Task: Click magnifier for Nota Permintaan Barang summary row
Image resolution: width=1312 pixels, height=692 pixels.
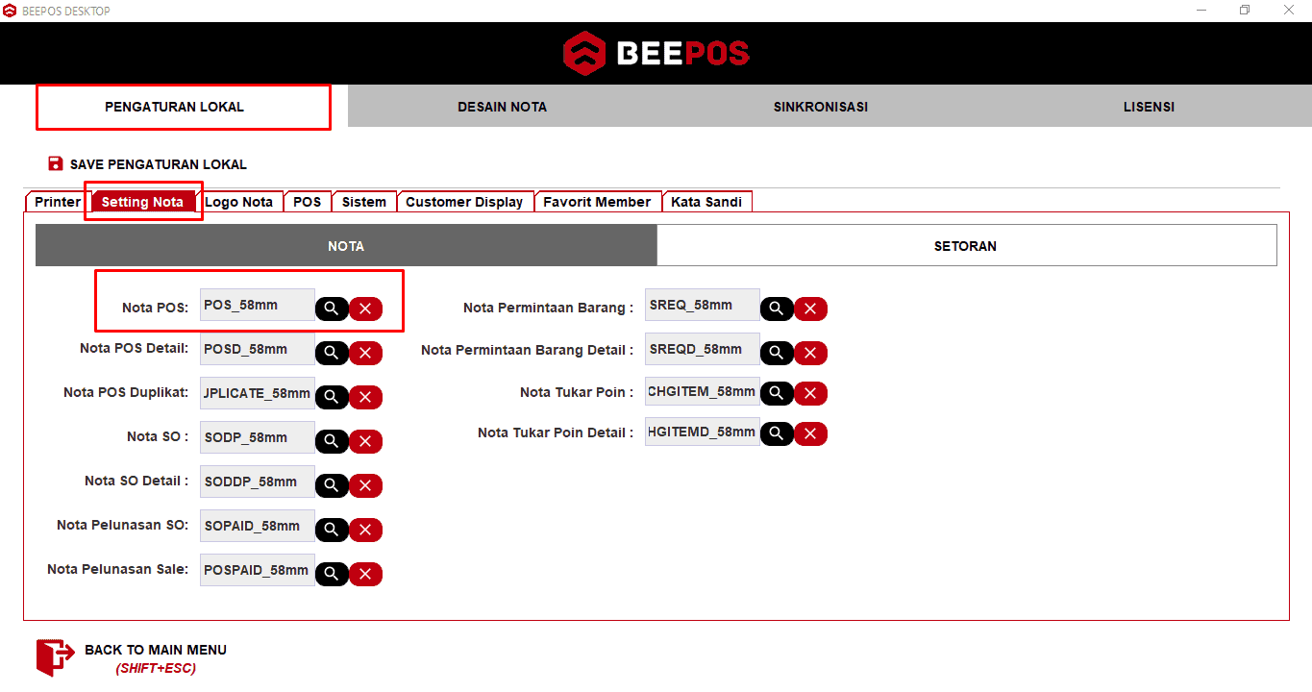Action: [777, 309]
